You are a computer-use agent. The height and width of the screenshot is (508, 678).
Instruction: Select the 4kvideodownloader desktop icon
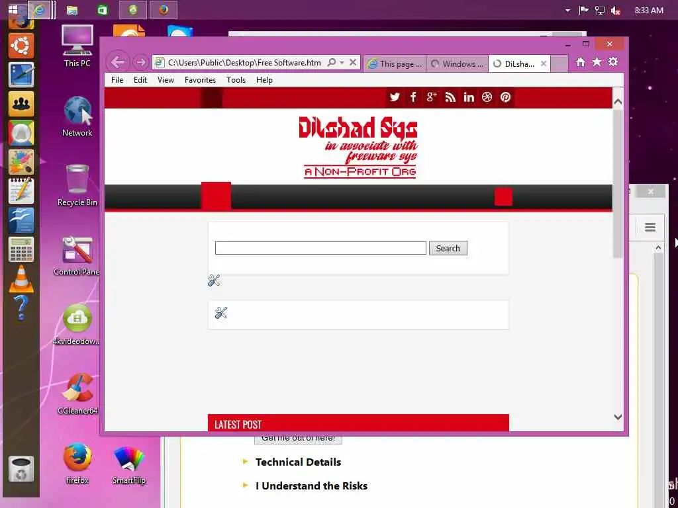[x=77, y=325]
